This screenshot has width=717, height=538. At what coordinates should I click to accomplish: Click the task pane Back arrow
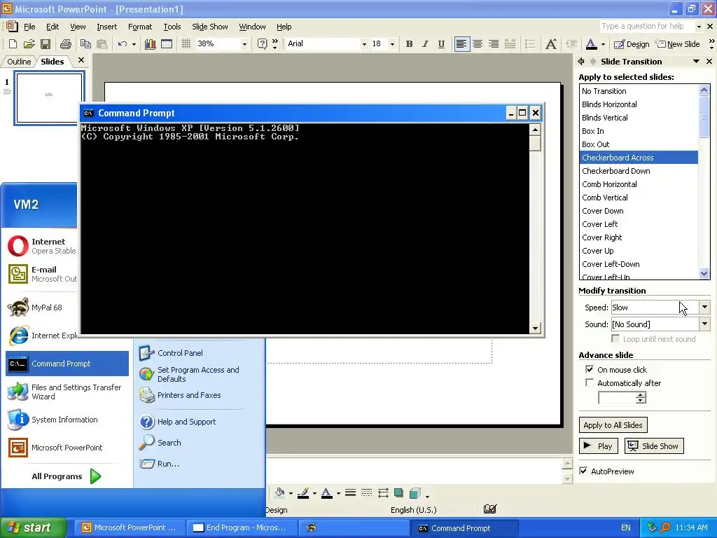[x=581, y=62]
